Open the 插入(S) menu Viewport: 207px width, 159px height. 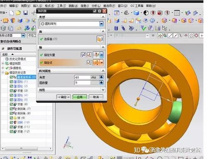coord(38,6)
